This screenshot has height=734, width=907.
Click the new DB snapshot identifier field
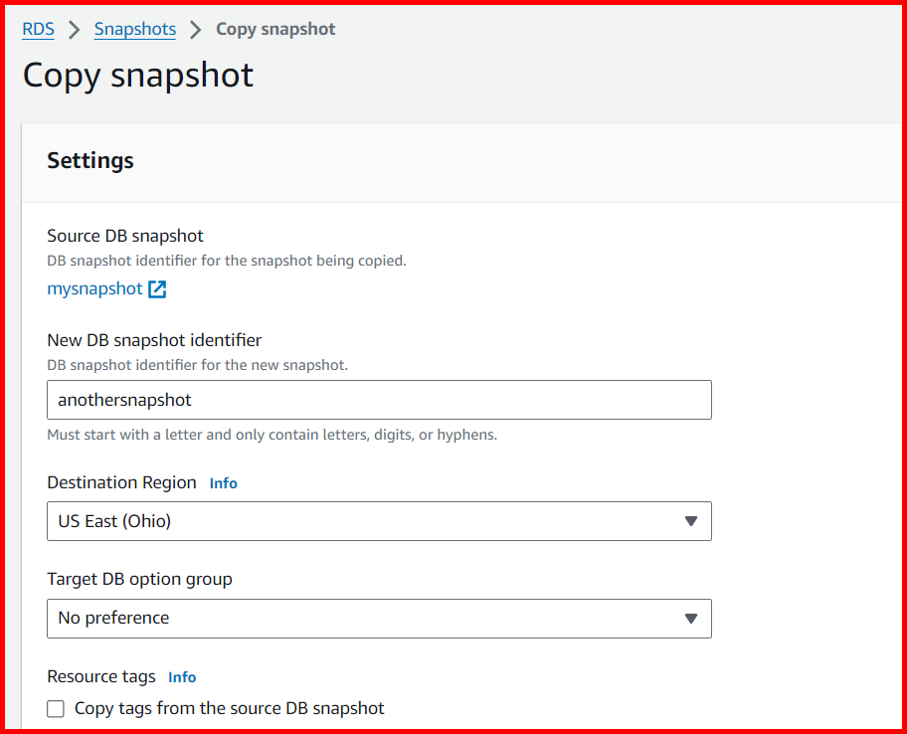pos(378,400)
